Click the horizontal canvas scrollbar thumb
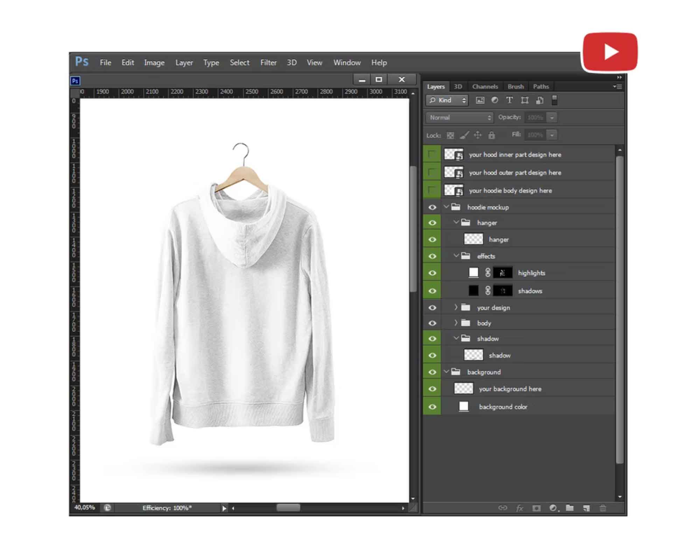 (x=288, y=508)
